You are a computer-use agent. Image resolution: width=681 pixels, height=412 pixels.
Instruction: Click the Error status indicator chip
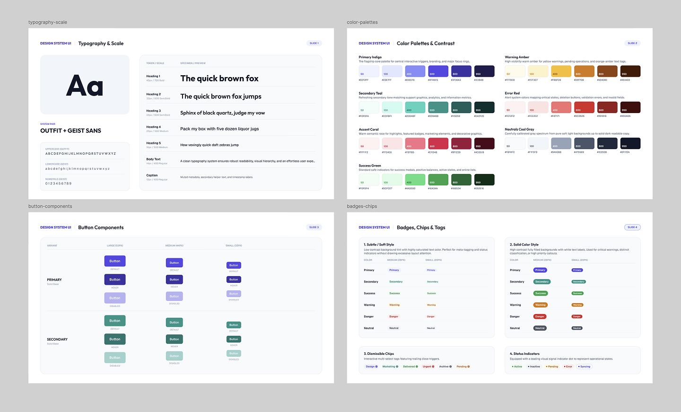pyautogui.click(x=568, y=367)
